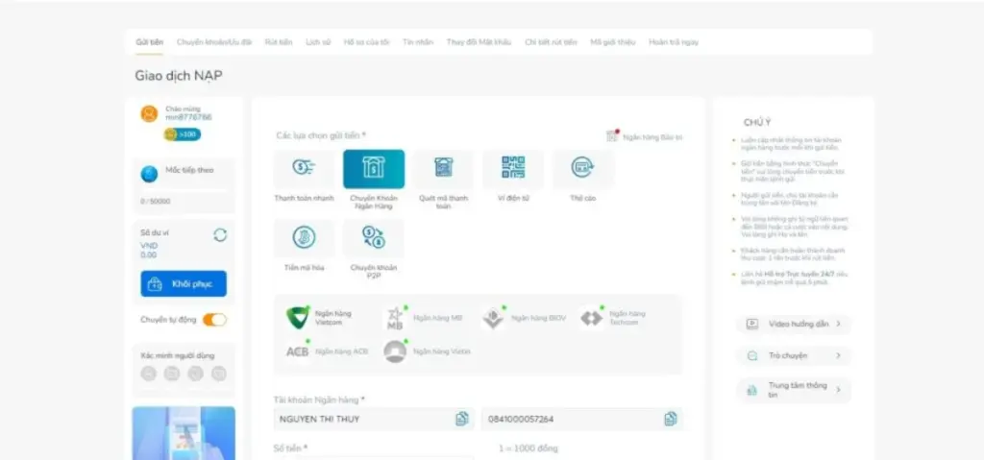Choose the Chuyển Khoản Ngân Hàng option
This screenshot has width=984, height=460.
pos(374,169)
